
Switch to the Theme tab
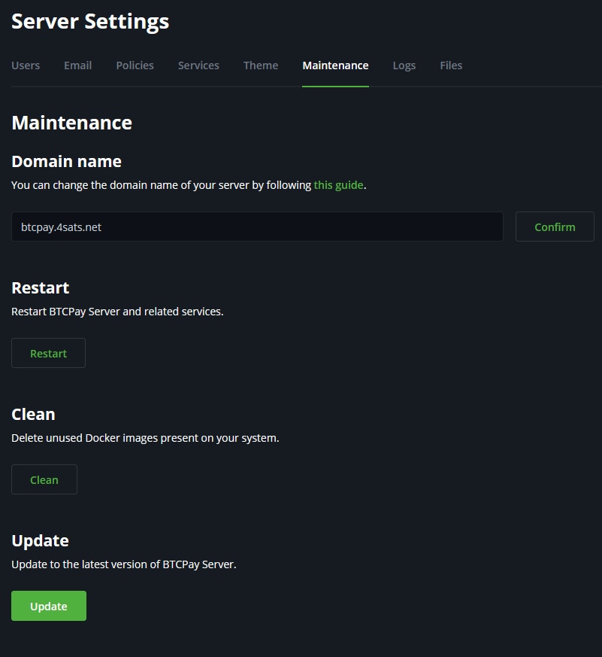click(x=261, y=65)
